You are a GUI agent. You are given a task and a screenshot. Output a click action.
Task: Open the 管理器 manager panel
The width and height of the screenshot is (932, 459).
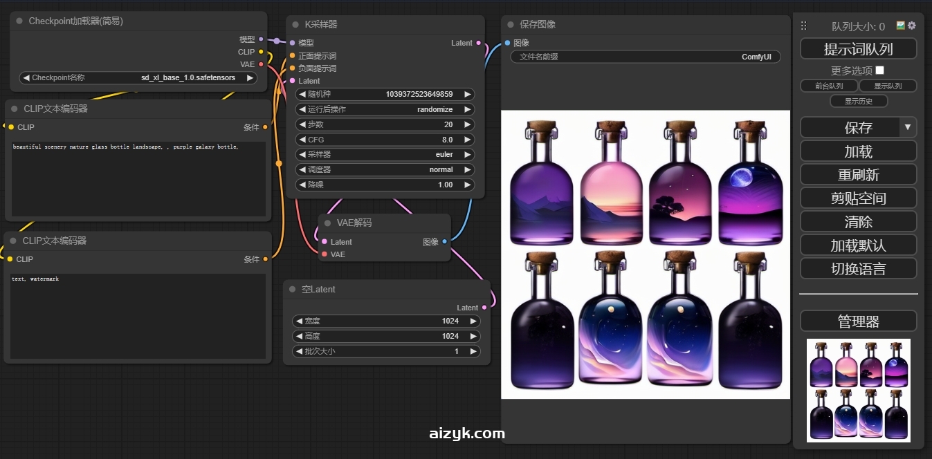pyautogui.click(x=858, y=320)
